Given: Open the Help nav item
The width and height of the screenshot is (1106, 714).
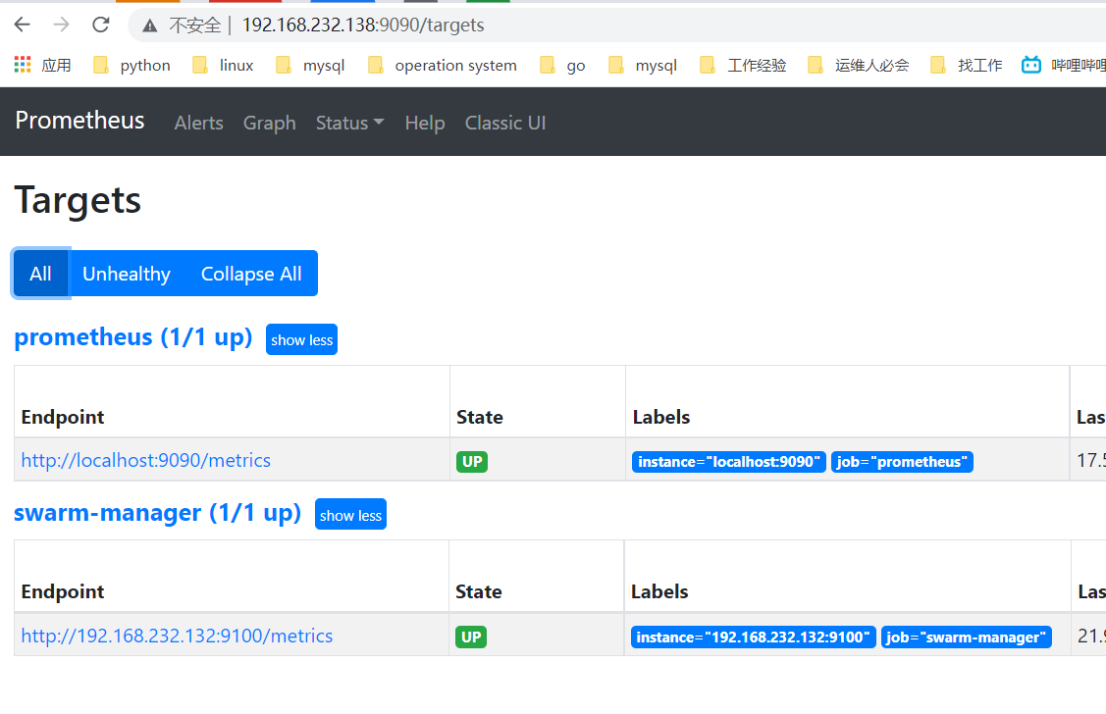Looking at the screenshot, I should click(425, 123).
